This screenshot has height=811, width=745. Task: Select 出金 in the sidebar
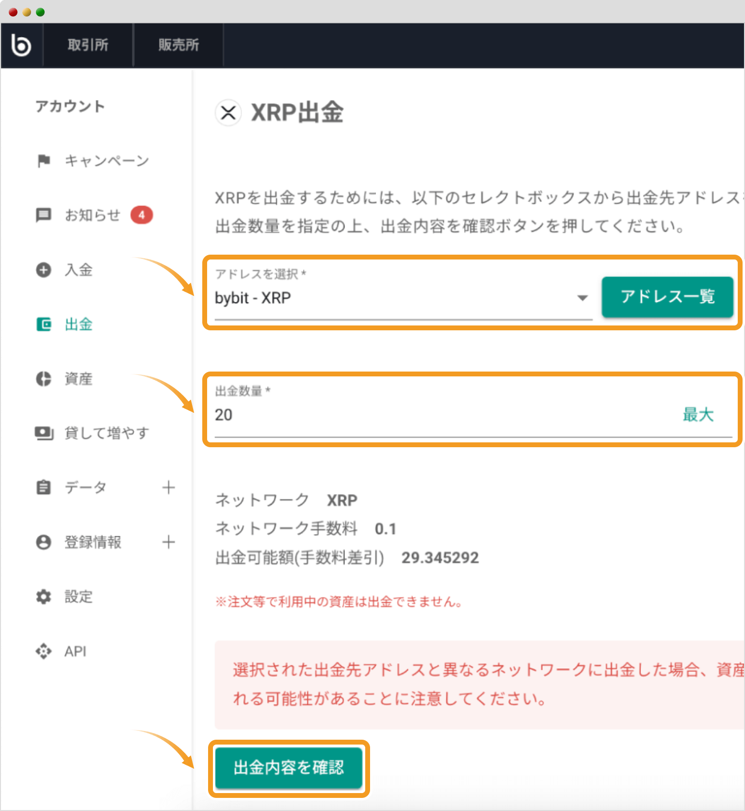coord(79,324)
